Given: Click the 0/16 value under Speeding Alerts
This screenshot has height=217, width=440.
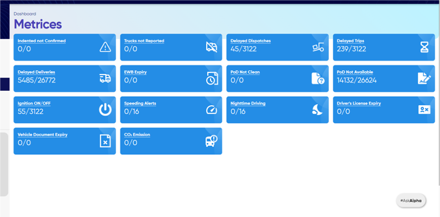Looking at the screenshot, I should click(x=132, y=111).
